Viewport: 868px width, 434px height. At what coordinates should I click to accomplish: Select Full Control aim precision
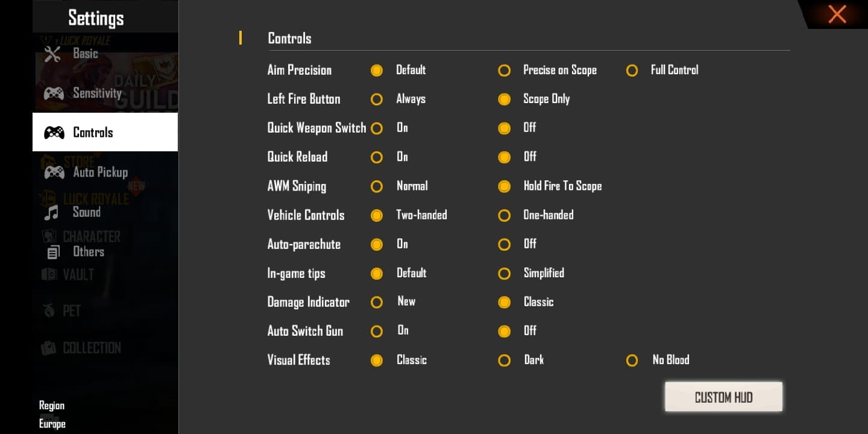pyautogui.click(x=632, y=71)
